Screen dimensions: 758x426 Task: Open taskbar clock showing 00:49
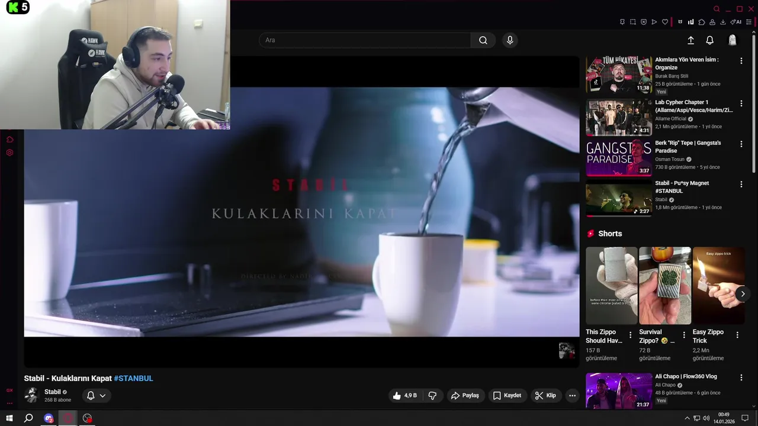724,418
